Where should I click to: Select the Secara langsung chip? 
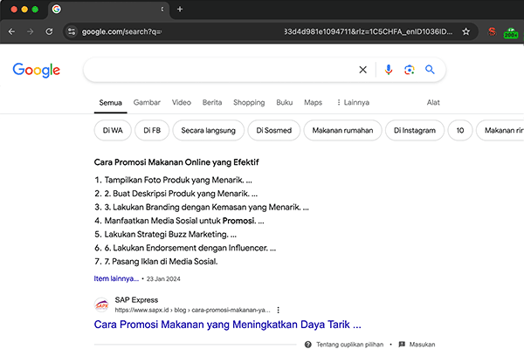(208, 131)
